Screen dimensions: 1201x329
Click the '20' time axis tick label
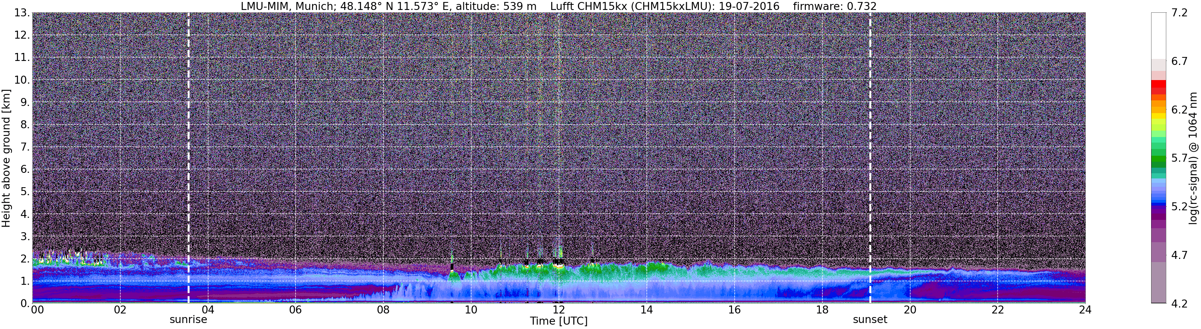910,310
